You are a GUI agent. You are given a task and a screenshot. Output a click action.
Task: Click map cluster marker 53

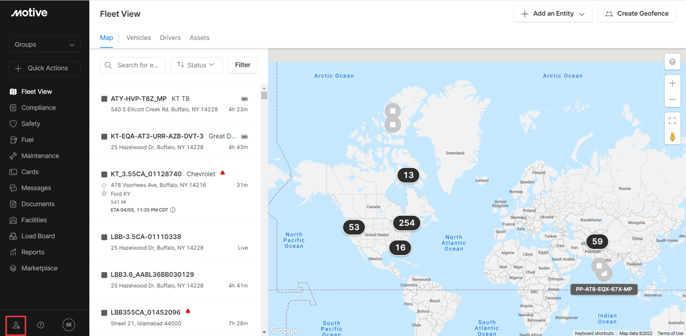pos(354,227)
